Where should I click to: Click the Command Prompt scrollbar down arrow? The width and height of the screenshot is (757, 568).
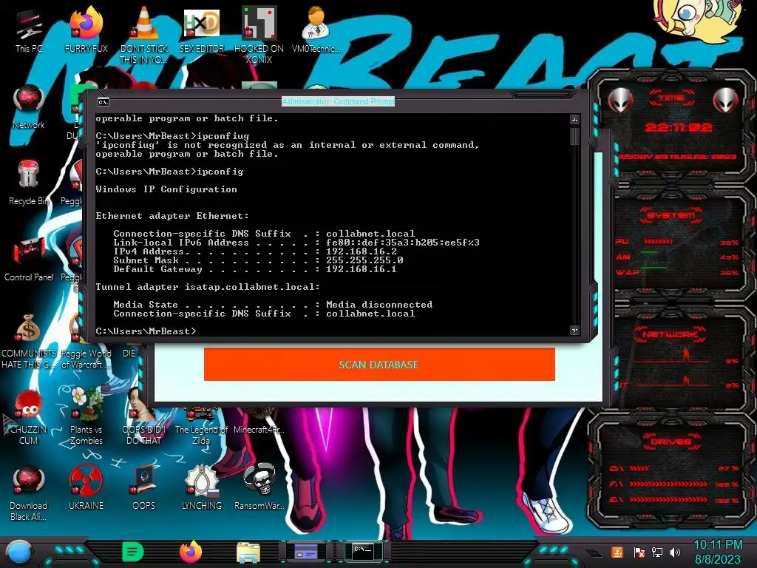click(x=574, y=331)
